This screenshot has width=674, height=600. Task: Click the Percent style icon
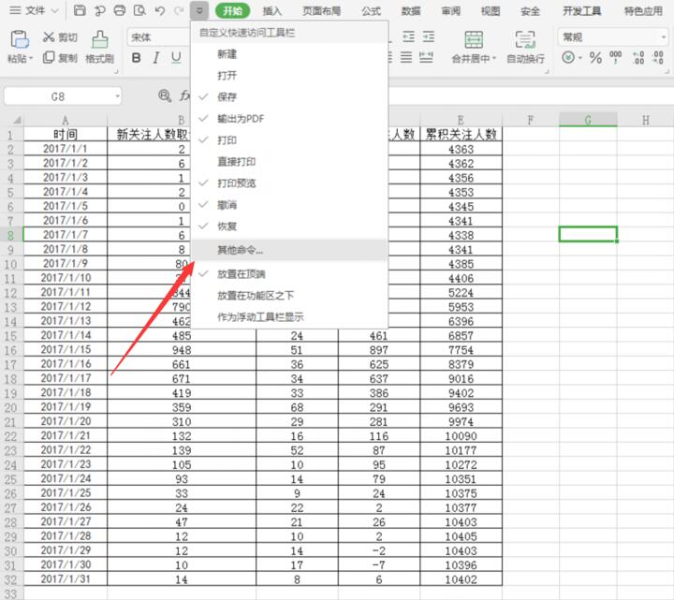click(x=595, y=58)
